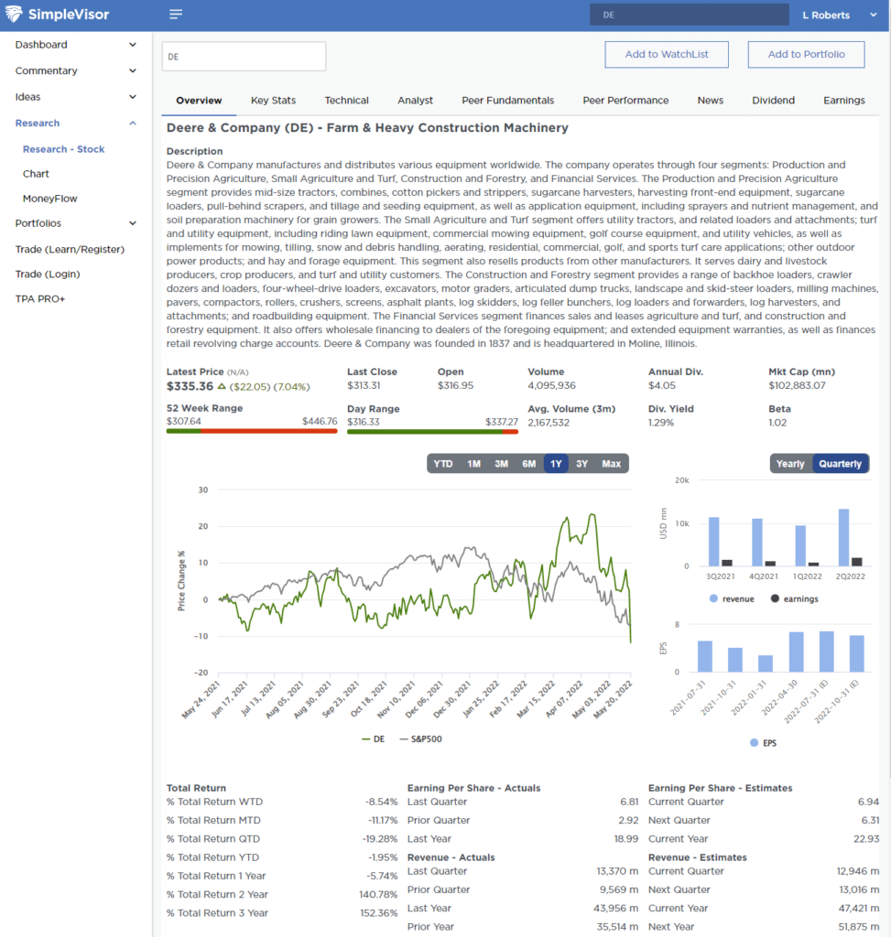This screenshot has height=937, width=891.
Task: Open the MoneyFlow sidebar item
Action: tap(50, 199)
